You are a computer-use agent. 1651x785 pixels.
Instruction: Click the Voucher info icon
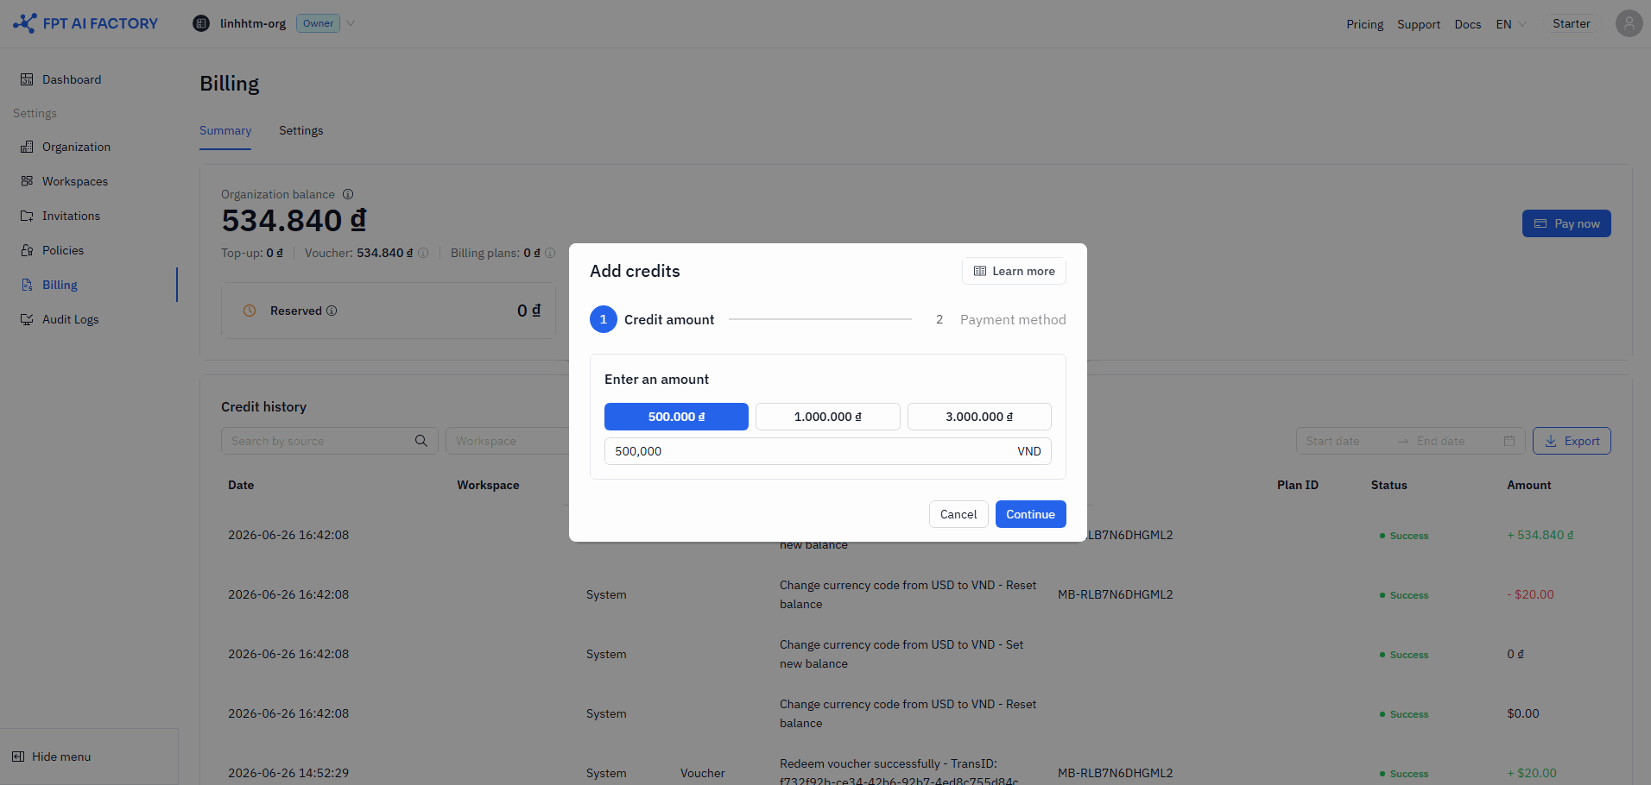423,253
